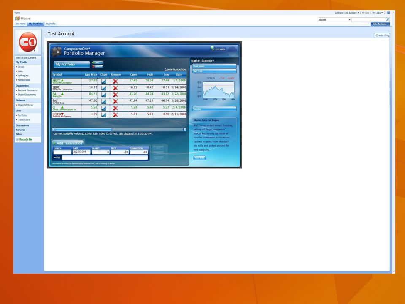Click the Notes input field
The width and height of the screenshot is (405, 304).
click(105, 157)
